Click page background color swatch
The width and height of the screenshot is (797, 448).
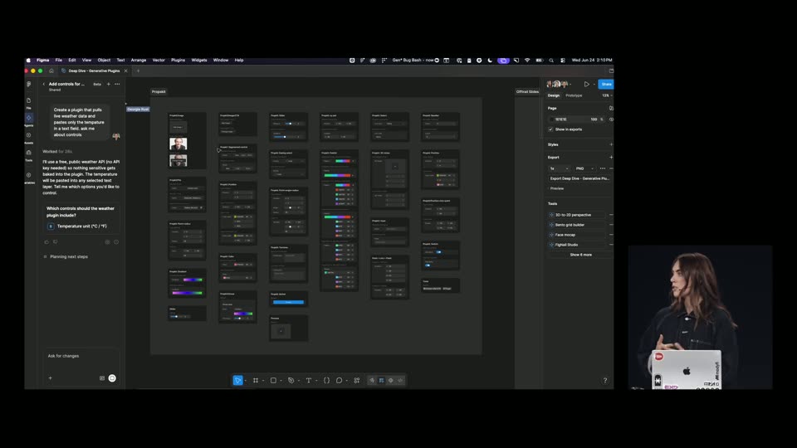tap(551, 119)
